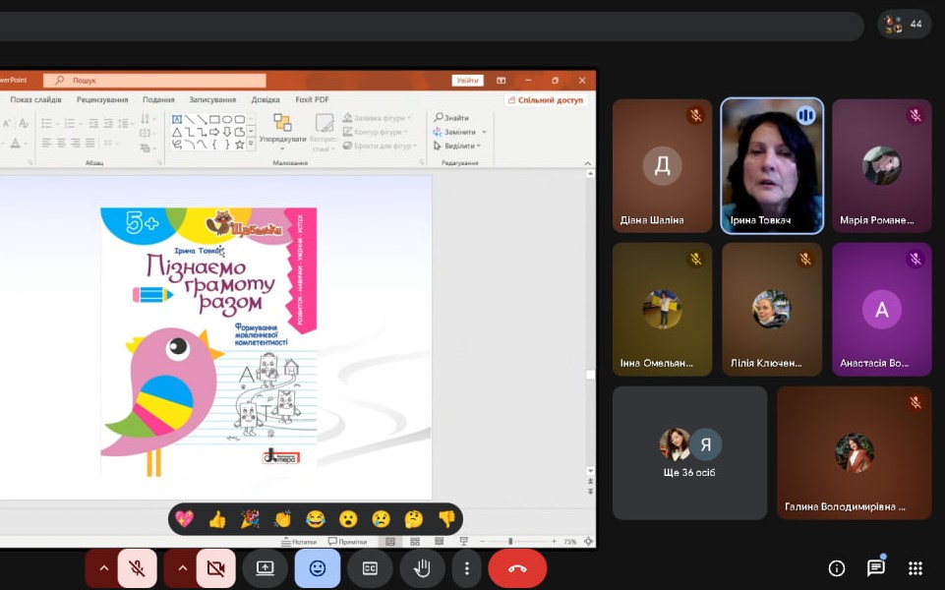Expand microphone audio settings arrow

coord(102,568)
